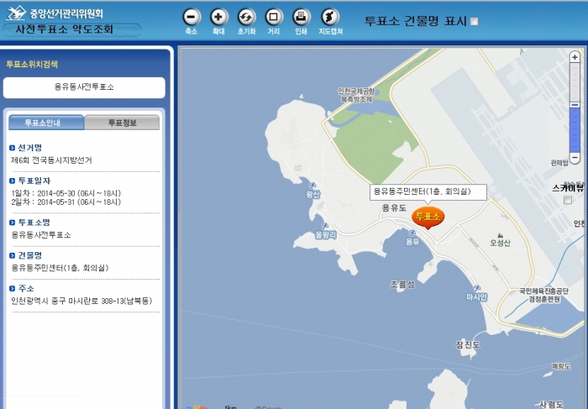The image size is (588, 409).
Task: Click the 2일차 2014-05-31 voting date text
Action: click(x=66, y=202)
